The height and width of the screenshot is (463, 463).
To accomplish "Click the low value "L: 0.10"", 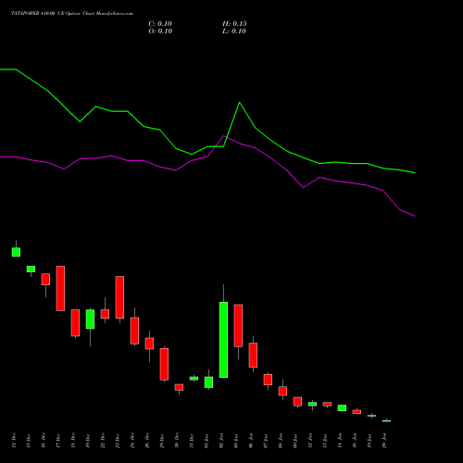I will tap(234, 31).
